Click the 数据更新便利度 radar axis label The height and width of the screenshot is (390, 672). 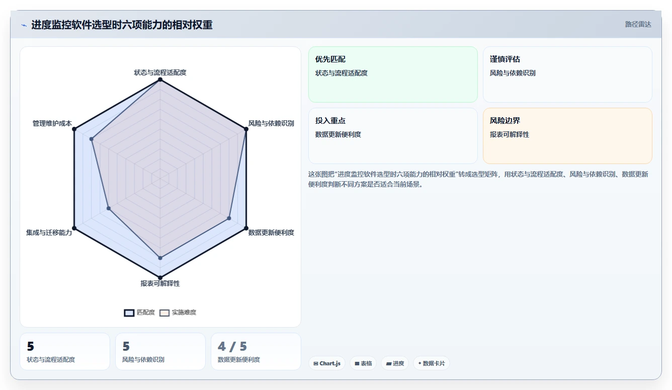(271, 232)
